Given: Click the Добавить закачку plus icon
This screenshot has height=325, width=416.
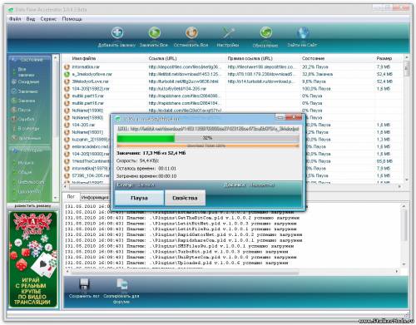Looking at the screenshot, I should [117, 33].
